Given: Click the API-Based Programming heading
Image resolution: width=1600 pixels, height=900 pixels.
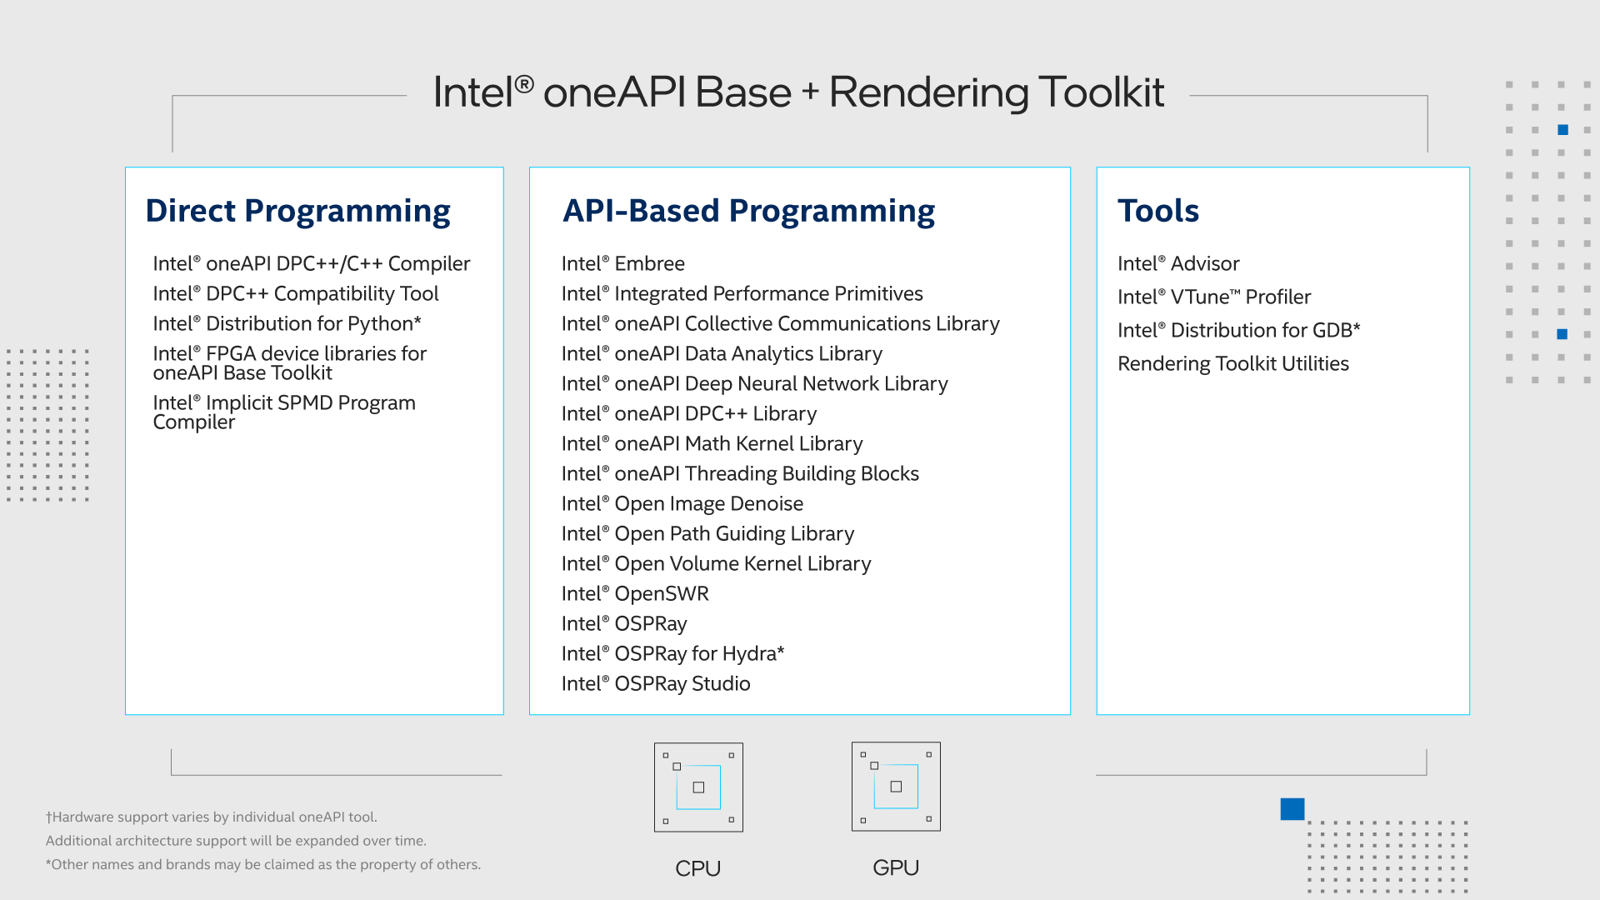Looking at the screenshot, I should 748,211.
